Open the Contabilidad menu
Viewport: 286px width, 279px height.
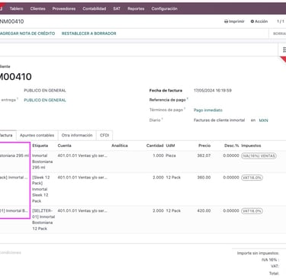tap(94, 8)
